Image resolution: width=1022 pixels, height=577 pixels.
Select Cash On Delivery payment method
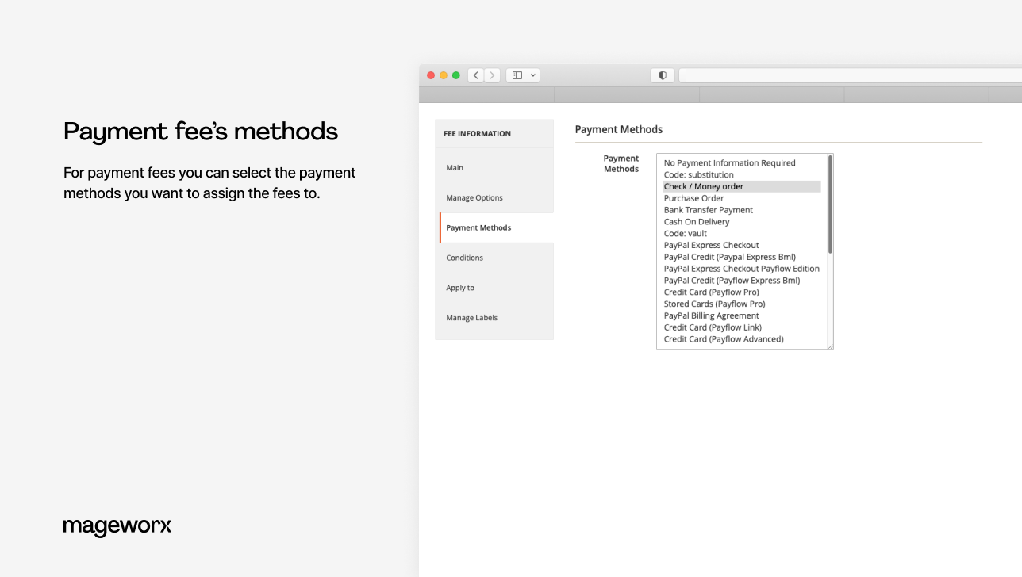click(x=696, y=221)
